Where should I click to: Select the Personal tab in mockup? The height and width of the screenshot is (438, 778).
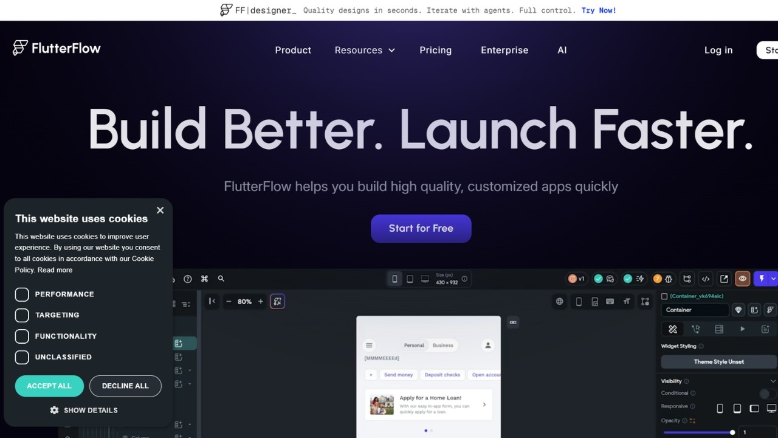pyautogui.click(x=414, y=345)
